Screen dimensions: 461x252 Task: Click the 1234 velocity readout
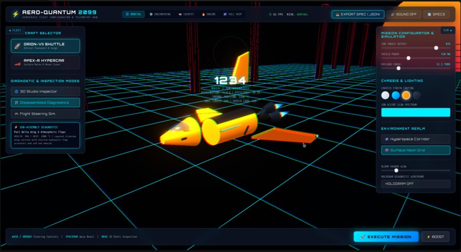230,80
